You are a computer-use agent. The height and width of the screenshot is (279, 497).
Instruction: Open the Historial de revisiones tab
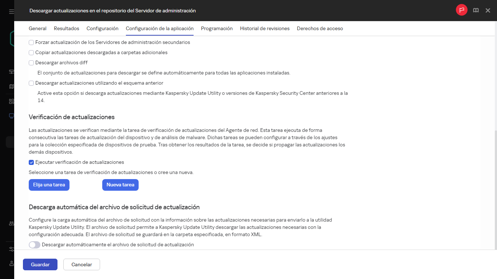point(265,28)
